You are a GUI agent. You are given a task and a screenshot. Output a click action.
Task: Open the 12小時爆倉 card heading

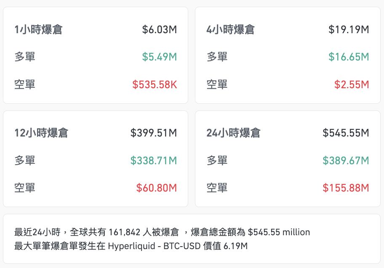pos(41,133)
